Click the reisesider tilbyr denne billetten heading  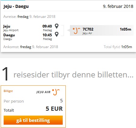click(x=74, y=75)
